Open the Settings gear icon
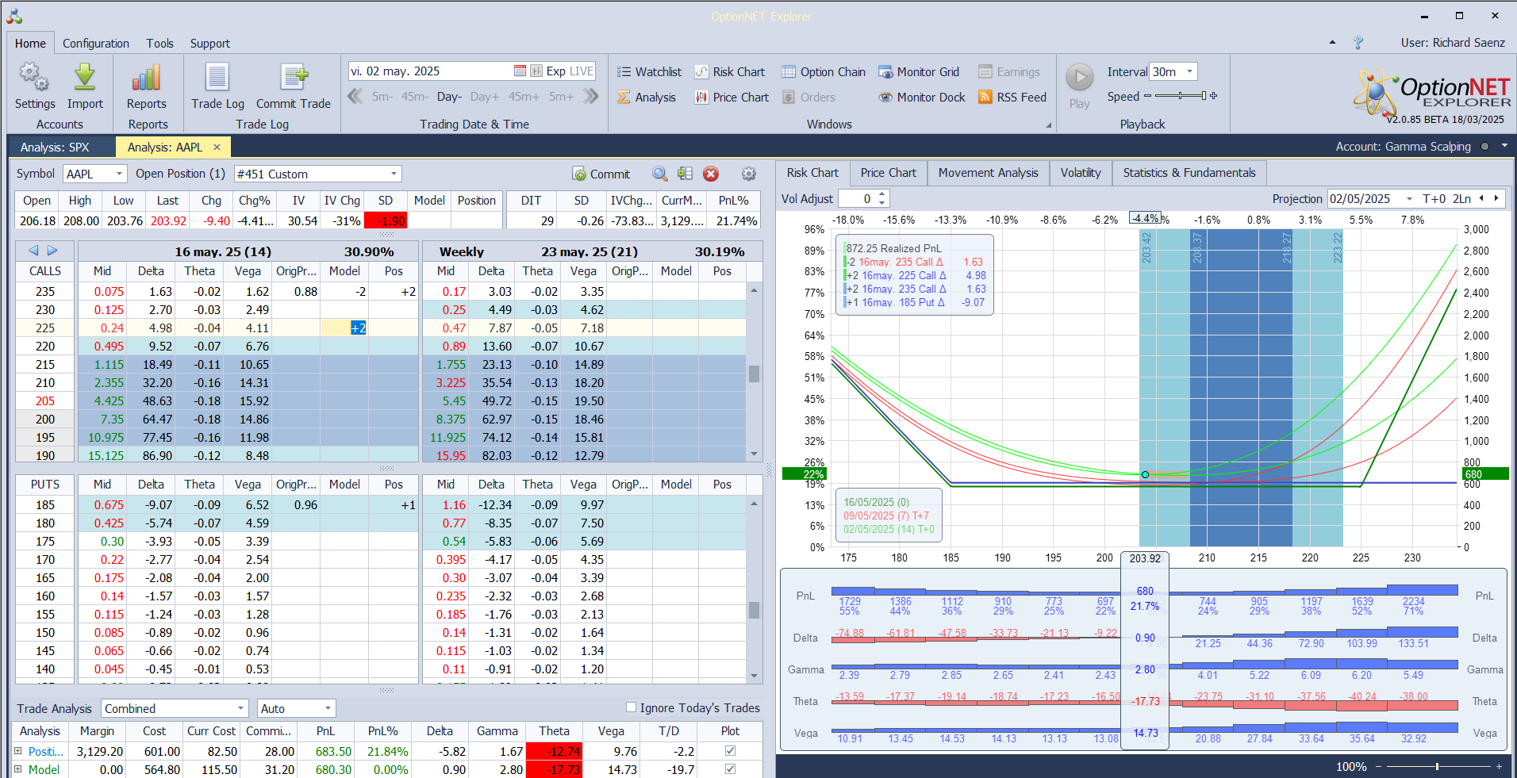The width and height of the screenshot is (1517, 778). tap(34, 77)
